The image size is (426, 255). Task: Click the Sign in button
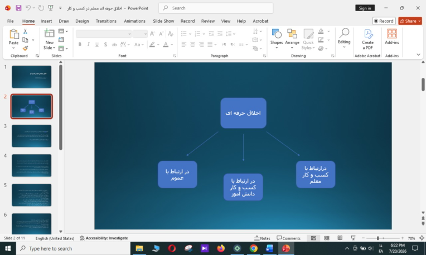coord(365,8)
